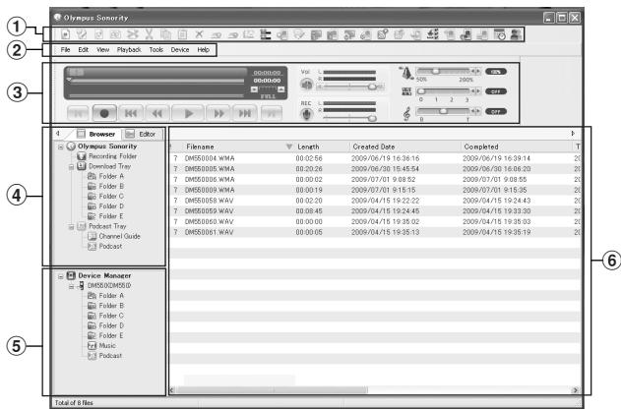Click the left arrow beside the Browser tab
The height and width of the screenshot is (410, 621).
58,134
